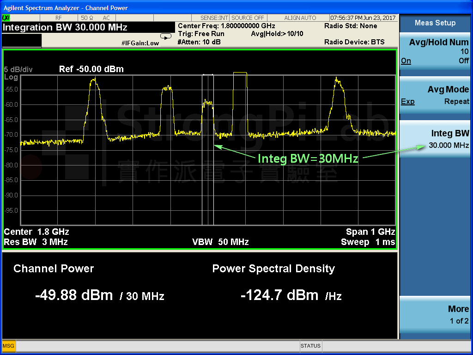The height and width of the screenshot is (355, 473).
Task: Click the Radio Std: None text
Action: (x=351, y=26)
